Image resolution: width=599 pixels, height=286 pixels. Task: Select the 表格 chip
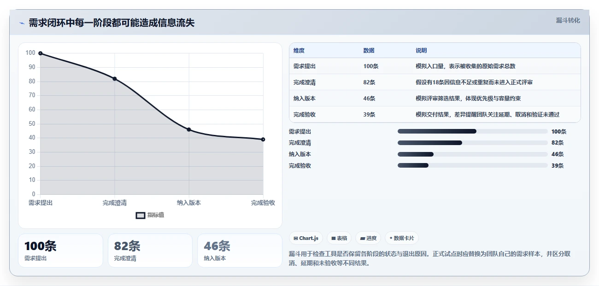point(339,238)
